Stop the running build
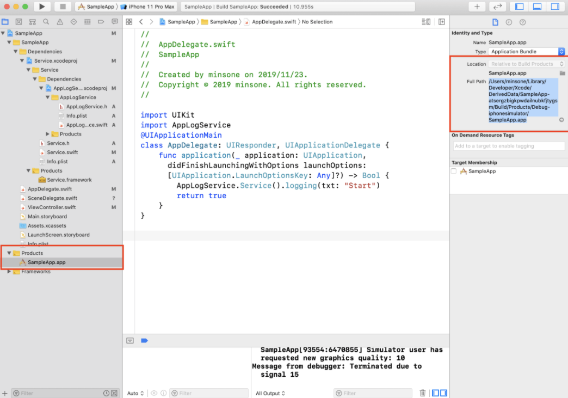 coord(63,7)
